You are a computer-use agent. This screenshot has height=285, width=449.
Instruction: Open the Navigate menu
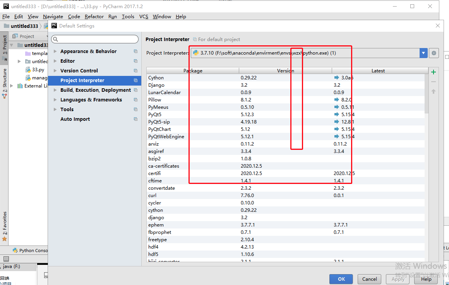(53, 16)
